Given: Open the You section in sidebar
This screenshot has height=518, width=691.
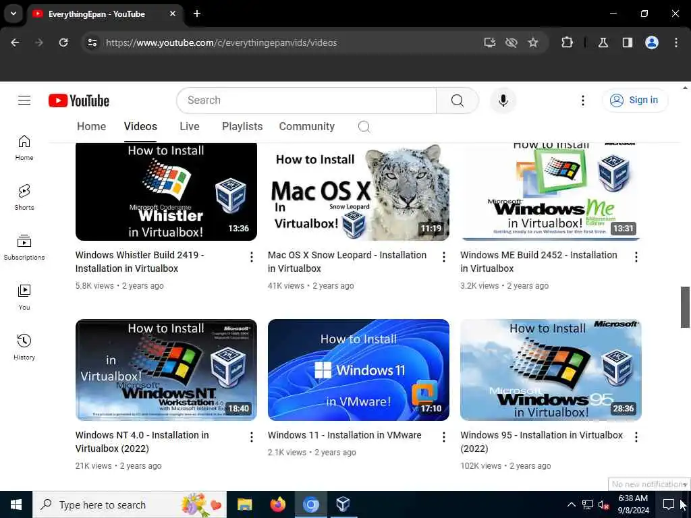Looking at the screenshot, I should (24, 297).
